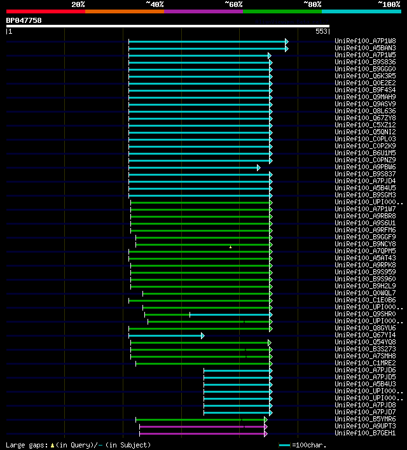
Task: Select the UniRef100_Q9ASV9 hit label
Action: tap(365, 104)
